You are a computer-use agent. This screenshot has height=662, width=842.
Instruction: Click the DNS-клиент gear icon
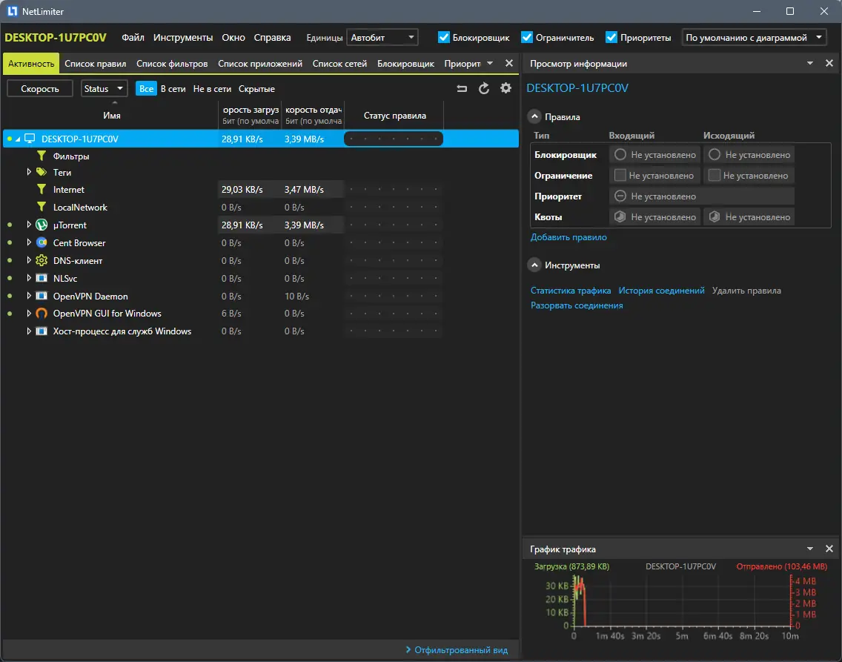42,260
